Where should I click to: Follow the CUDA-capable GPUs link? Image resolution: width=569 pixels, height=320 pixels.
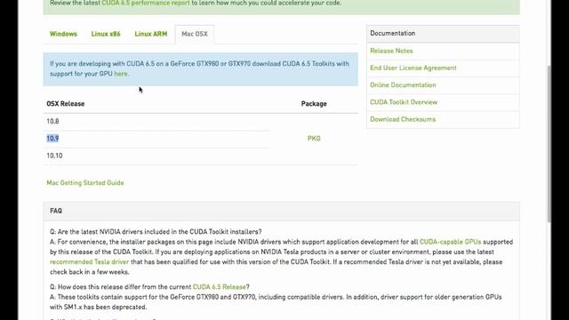(x=451, y=242)
